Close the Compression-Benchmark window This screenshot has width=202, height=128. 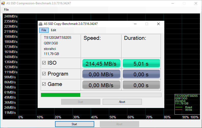click(196, 3)
